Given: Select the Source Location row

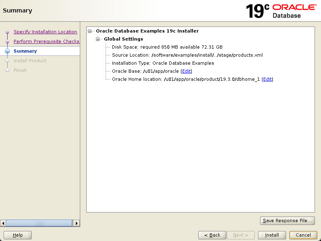Looking at the screenshot, I should tap(187, 55).
